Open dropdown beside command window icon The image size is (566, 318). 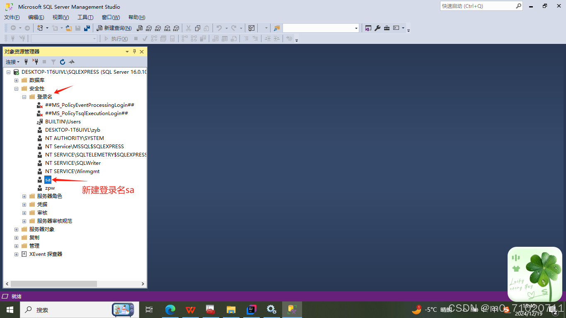click(x=403, y=28)
